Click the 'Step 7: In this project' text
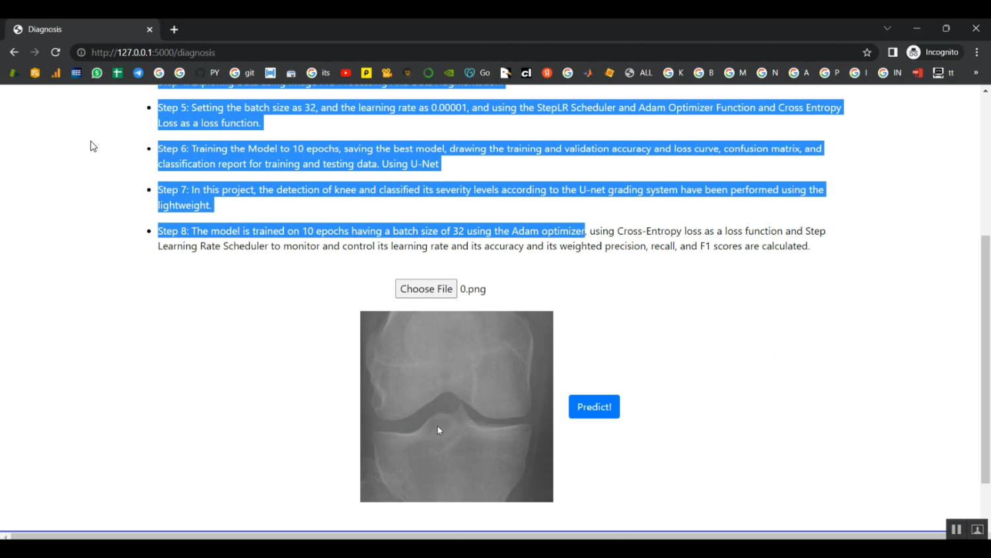991x558 pixels. [x=491, y=197]
